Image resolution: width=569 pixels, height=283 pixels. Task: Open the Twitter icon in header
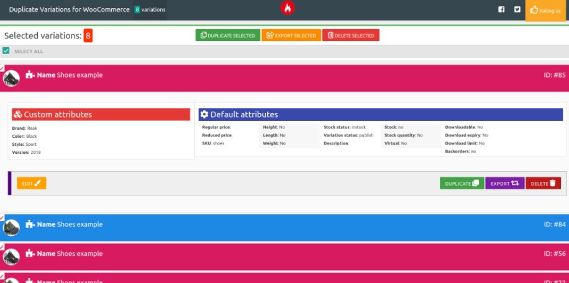click(x=517, y=9)
